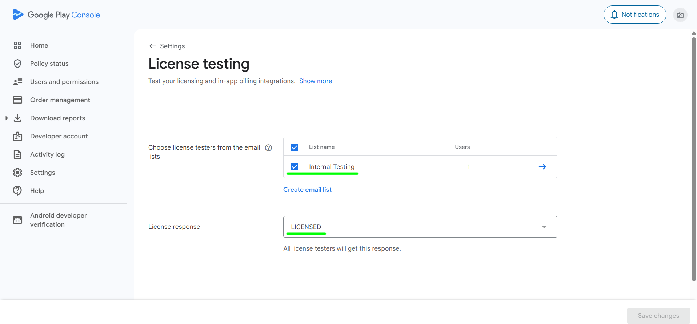Click the Show more link
The image size is (697, 324).
pos(315,81)
